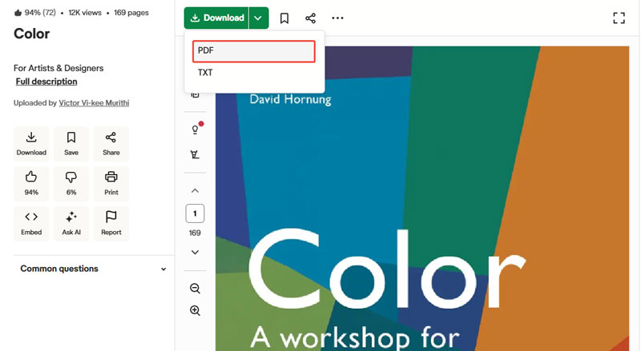Click the share icon in top toolbar

(x=310, y=18)
